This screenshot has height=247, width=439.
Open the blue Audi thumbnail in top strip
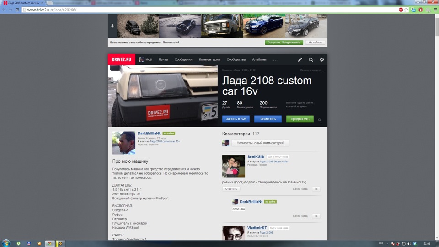tap(264, 26)
